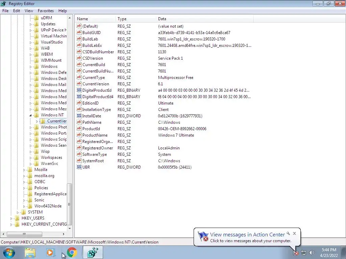Click the BuildGUID string value icon
The height and width of the screenshot is (259, 346).
[79, 32]
